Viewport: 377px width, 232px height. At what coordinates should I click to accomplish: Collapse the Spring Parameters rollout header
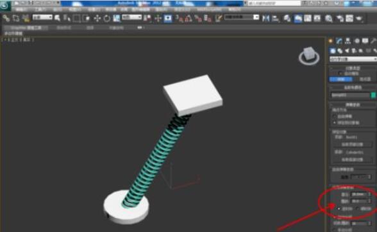pyautogui.click(x=353, y=105)
